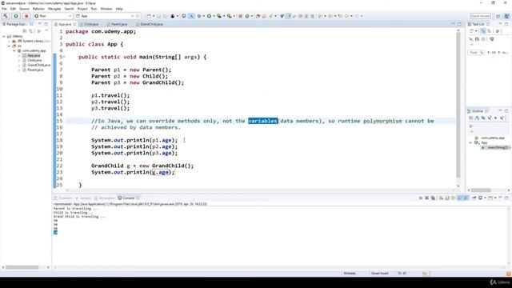Viewport: 512px width, 288px height.
Task: Collapse the com.udemy.app package node
Action: tap(14, 50)
